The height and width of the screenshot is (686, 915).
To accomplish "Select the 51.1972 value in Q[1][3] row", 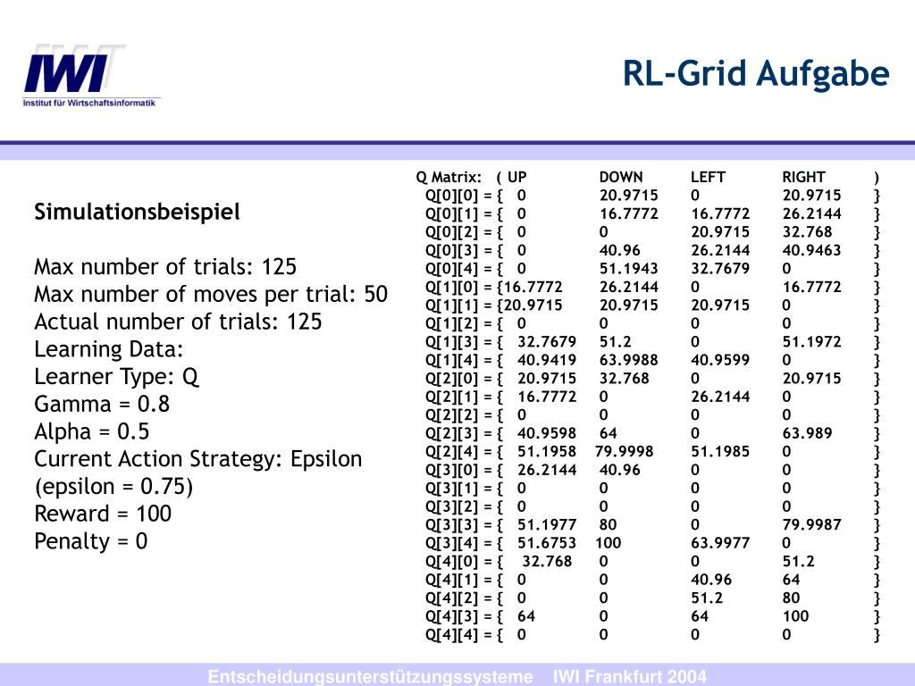I will [811, 342].
